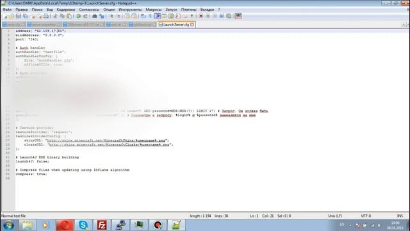
Task: Click the 'compress: true;' line
Action: [x=31, y=174]
